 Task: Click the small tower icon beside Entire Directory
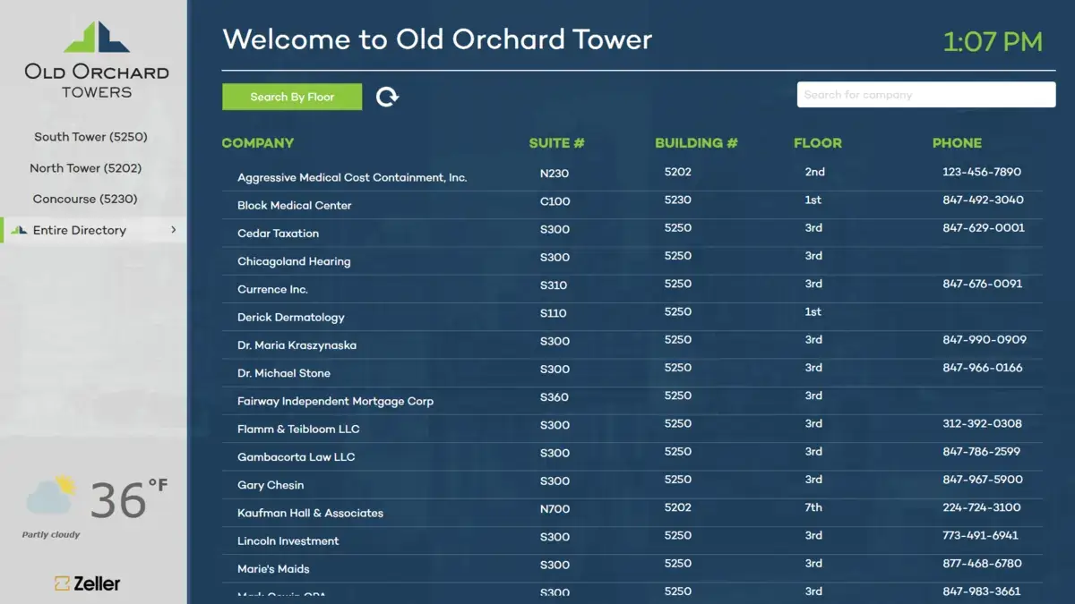[x=19, y=231]
